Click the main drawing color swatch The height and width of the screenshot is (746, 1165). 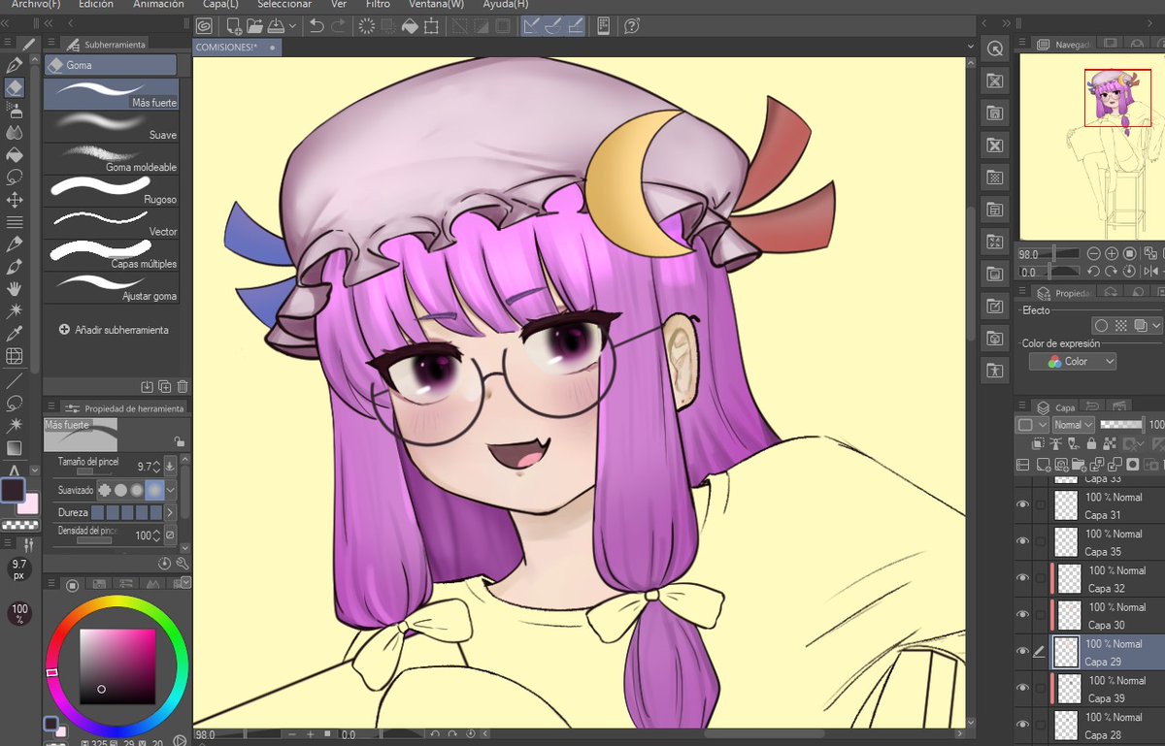point(13,490)
